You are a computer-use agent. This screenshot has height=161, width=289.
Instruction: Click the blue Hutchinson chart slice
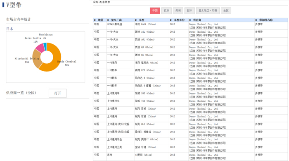(x=45, y=46)
